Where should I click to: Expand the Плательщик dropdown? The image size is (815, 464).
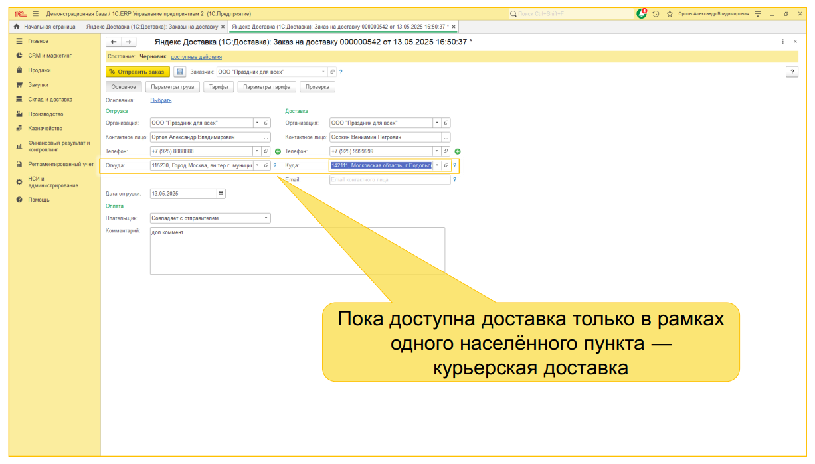[266, 218]
